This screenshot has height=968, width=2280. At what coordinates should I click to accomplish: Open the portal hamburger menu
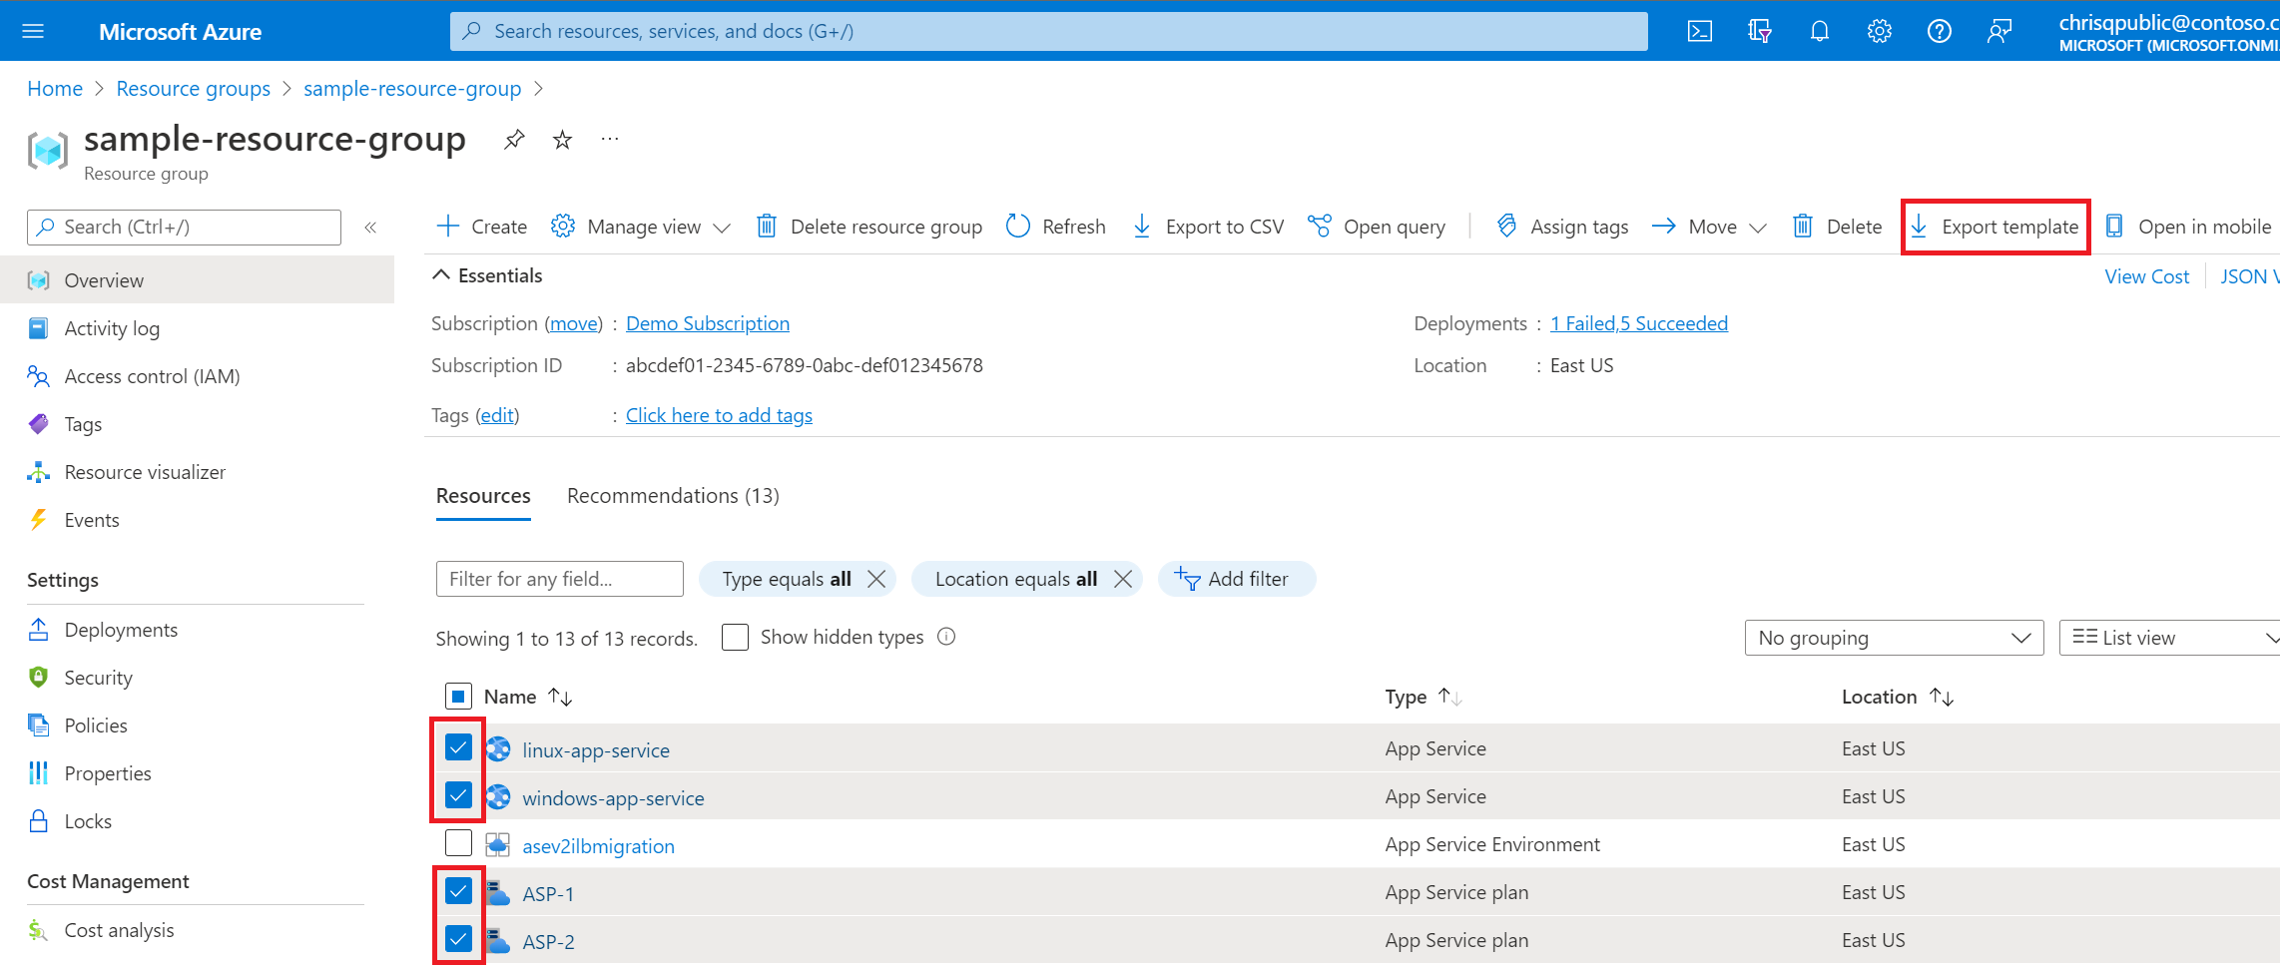(33, 31)
